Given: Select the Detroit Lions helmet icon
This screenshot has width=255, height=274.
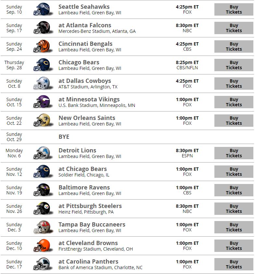Looking at the screenshot, I should click(43, 153).
